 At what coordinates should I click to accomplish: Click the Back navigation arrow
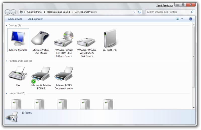click(8, 12)
